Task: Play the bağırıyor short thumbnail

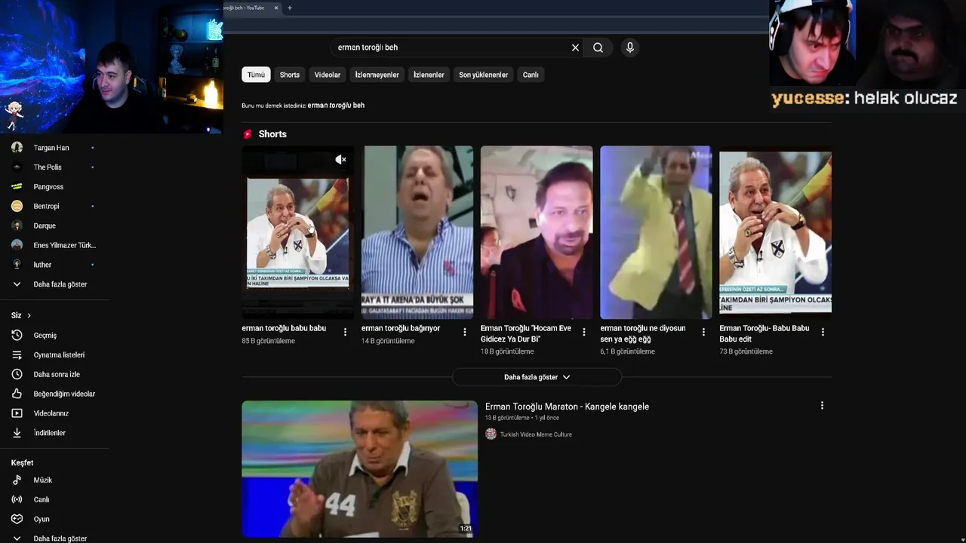Action: [x=417, y=232]
